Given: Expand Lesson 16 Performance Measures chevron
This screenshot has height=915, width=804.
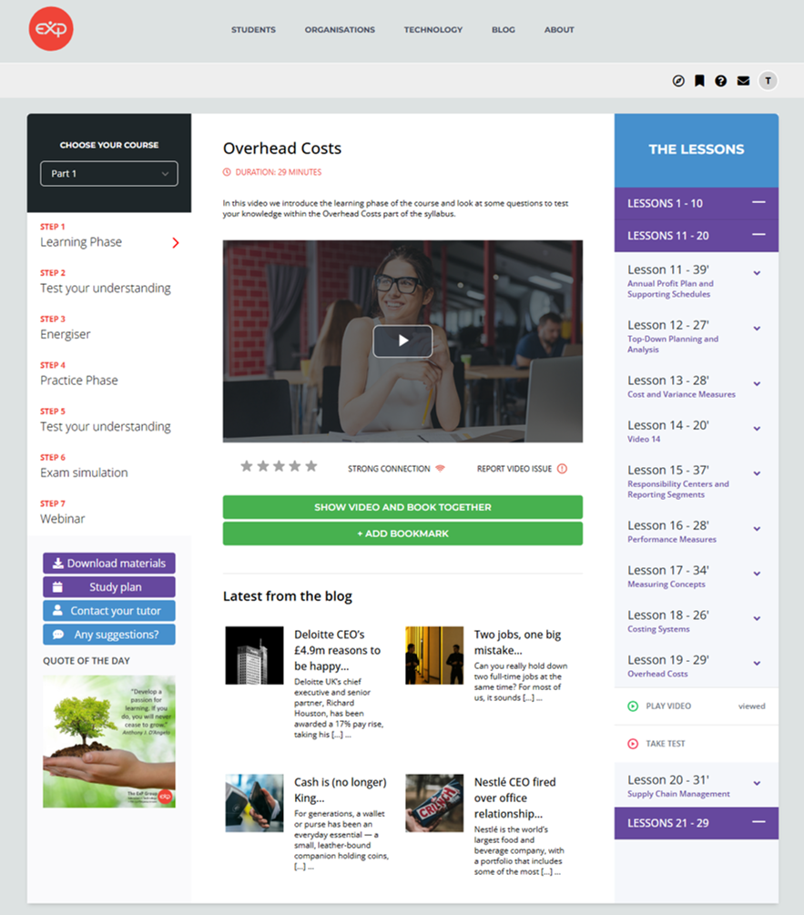Looking at the screenshot, I should click(x=757, y=529).
